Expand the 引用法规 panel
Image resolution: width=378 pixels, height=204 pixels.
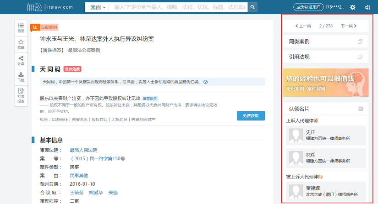tap(360, 57)
